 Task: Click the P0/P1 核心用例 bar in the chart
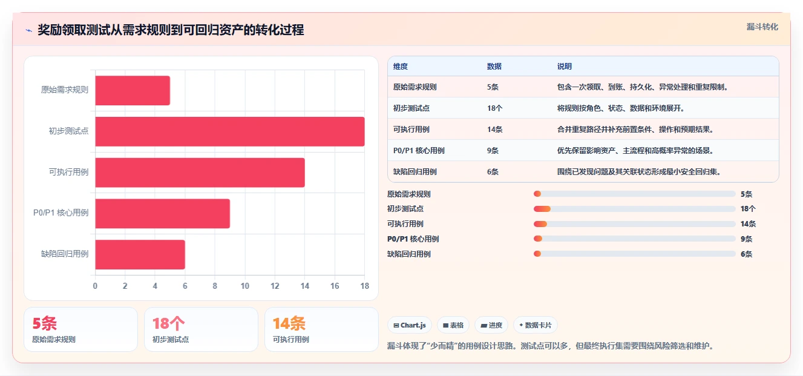click(163, 214)
